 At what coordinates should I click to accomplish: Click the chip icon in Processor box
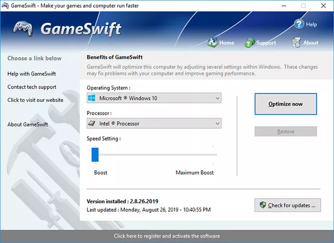point(92,123)
